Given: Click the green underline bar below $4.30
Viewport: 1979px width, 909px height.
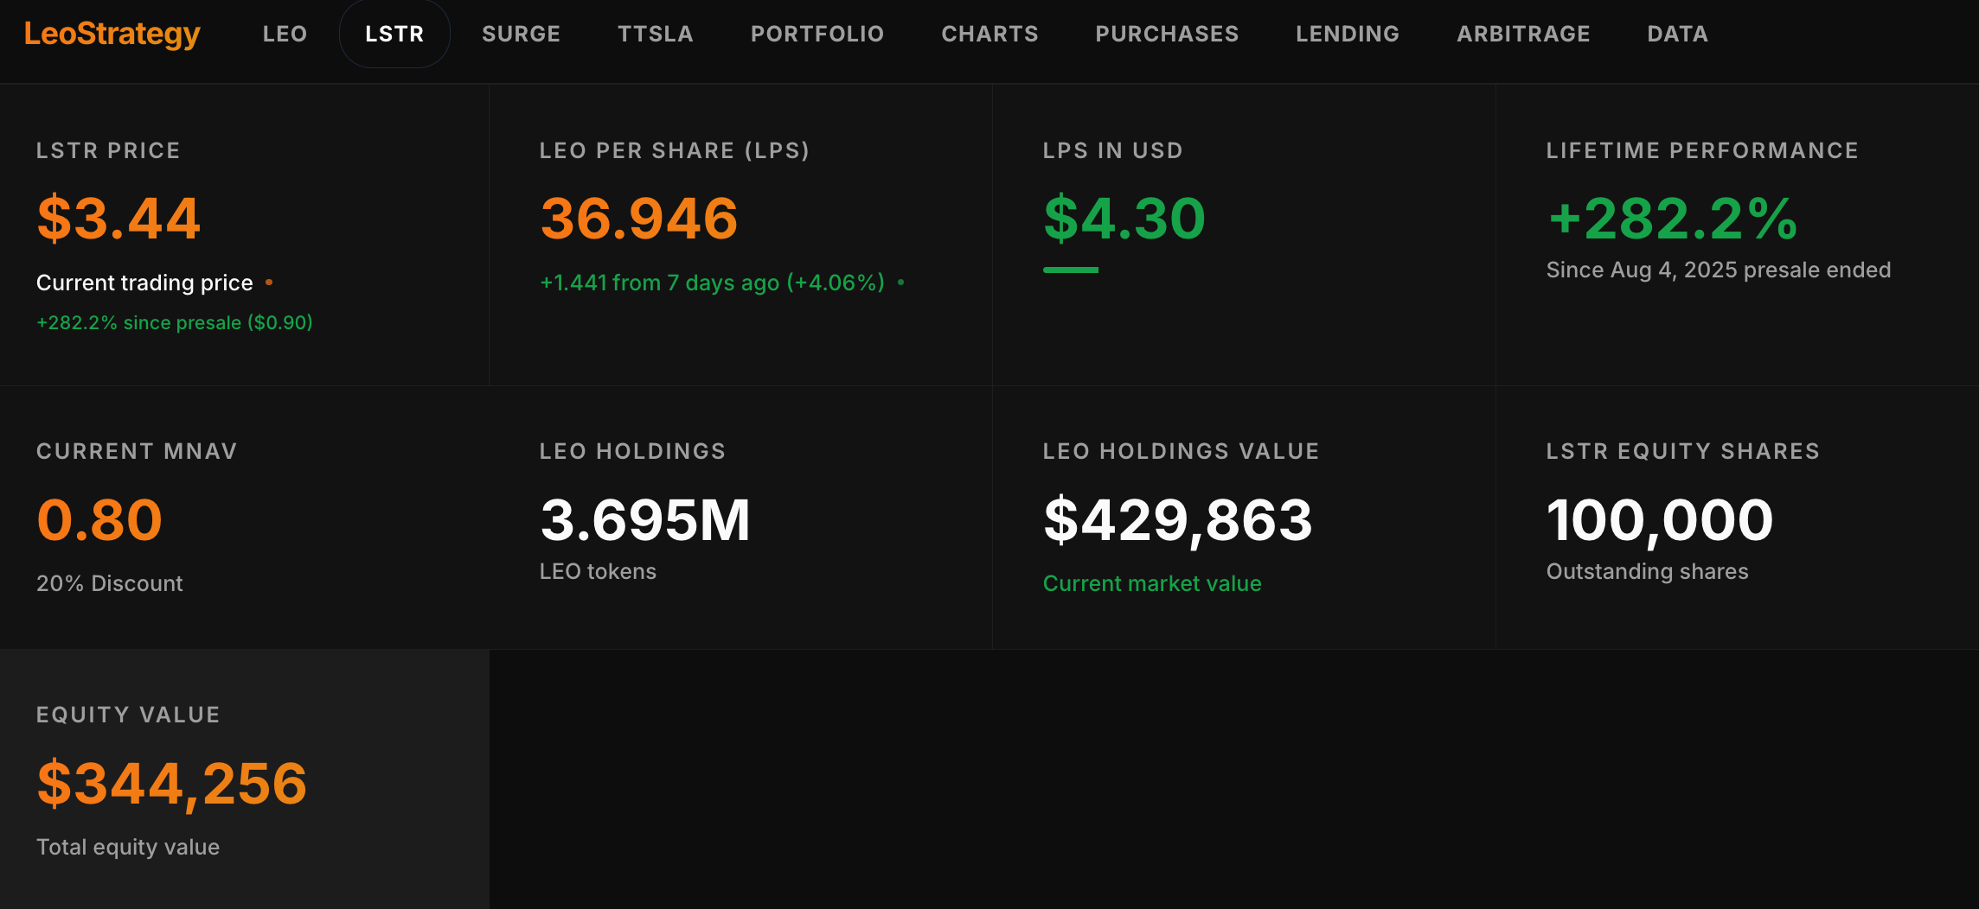Looking at the screenshot, I should pos(1070,270).
